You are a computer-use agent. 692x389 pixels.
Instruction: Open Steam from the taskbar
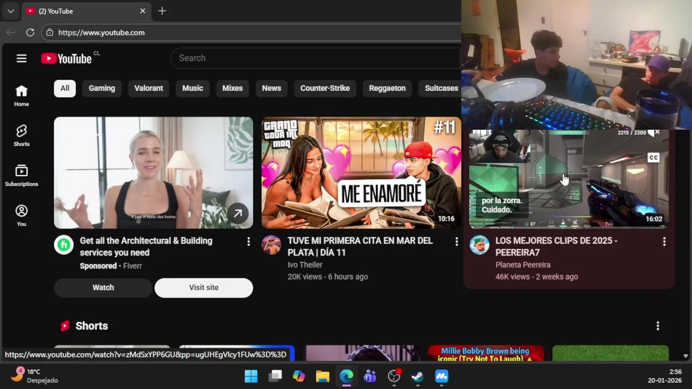point(418,376)
